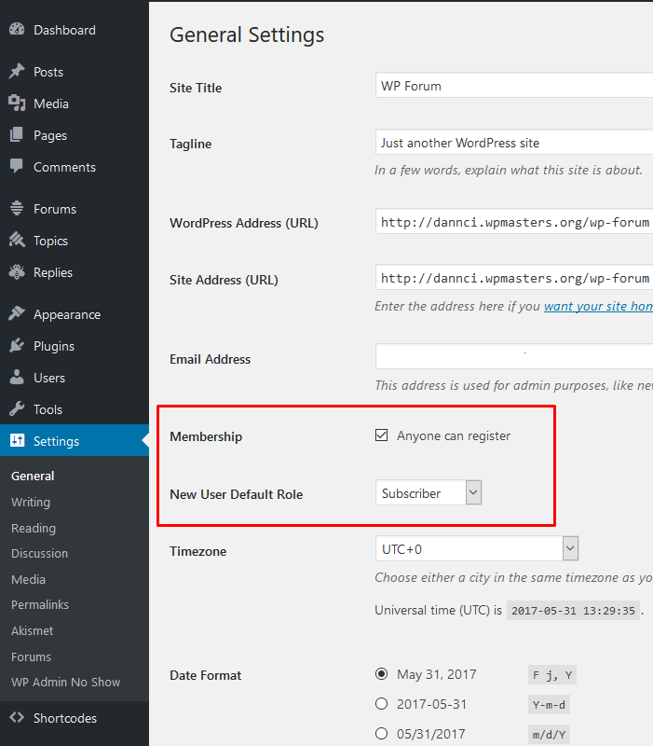The height and width of the screenshot is (746, 653).
Task: Click the Media library icon
Action: [17, 104]
